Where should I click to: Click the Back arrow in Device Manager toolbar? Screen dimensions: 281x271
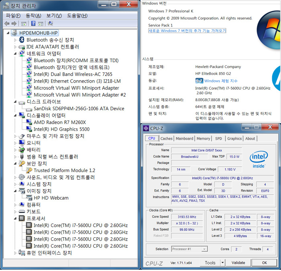(7, 23)
